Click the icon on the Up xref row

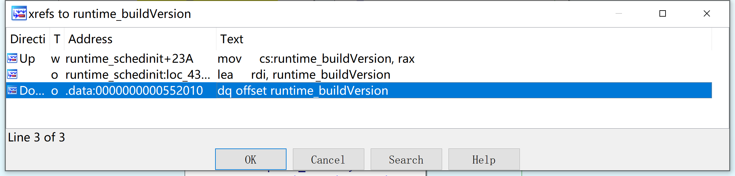[x=12, y=58]
